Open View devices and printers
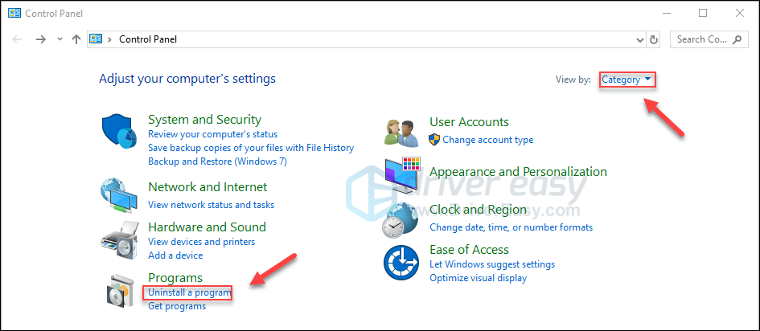 pos(201,242)
